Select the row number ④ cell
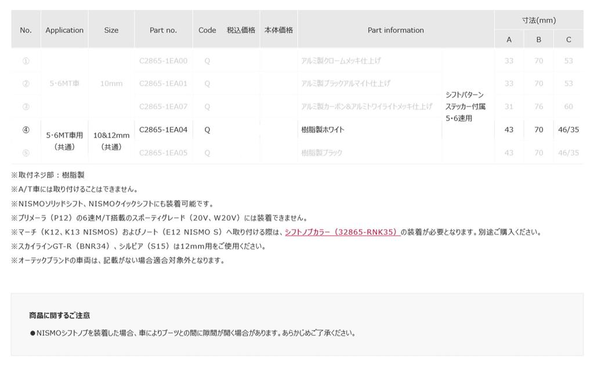 [x=26, y=130]
